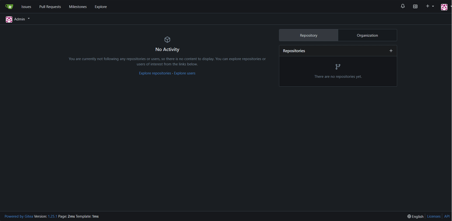
Task: Click the Gitea version 1.25.1 link
Action: (x=53, y=216)
